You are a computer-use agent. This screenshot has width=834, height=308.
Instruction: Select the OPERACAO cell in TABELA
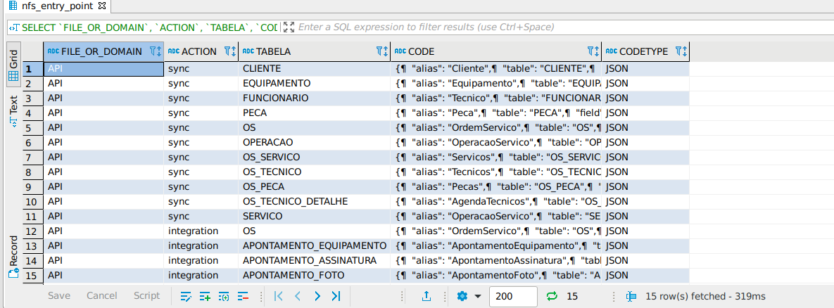pyautogui.click(x=315, y=142)
